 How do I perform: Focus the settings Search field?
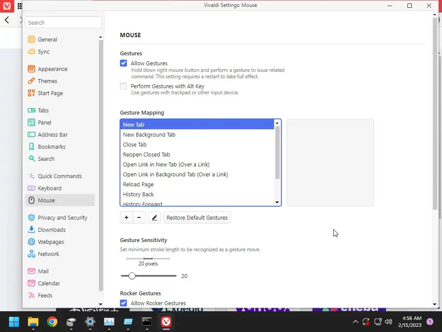coord(63,22)
